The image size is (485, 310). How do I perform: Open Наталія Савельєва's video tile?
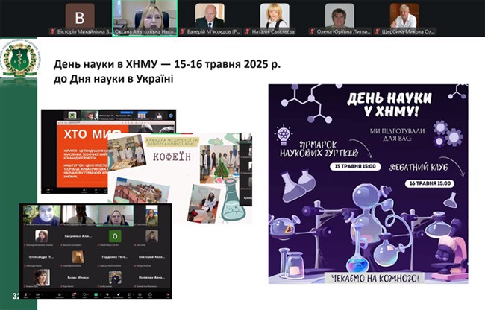274,14
